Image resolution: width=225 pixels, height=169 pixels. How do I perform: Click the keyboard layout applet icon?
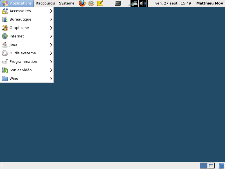134,3
